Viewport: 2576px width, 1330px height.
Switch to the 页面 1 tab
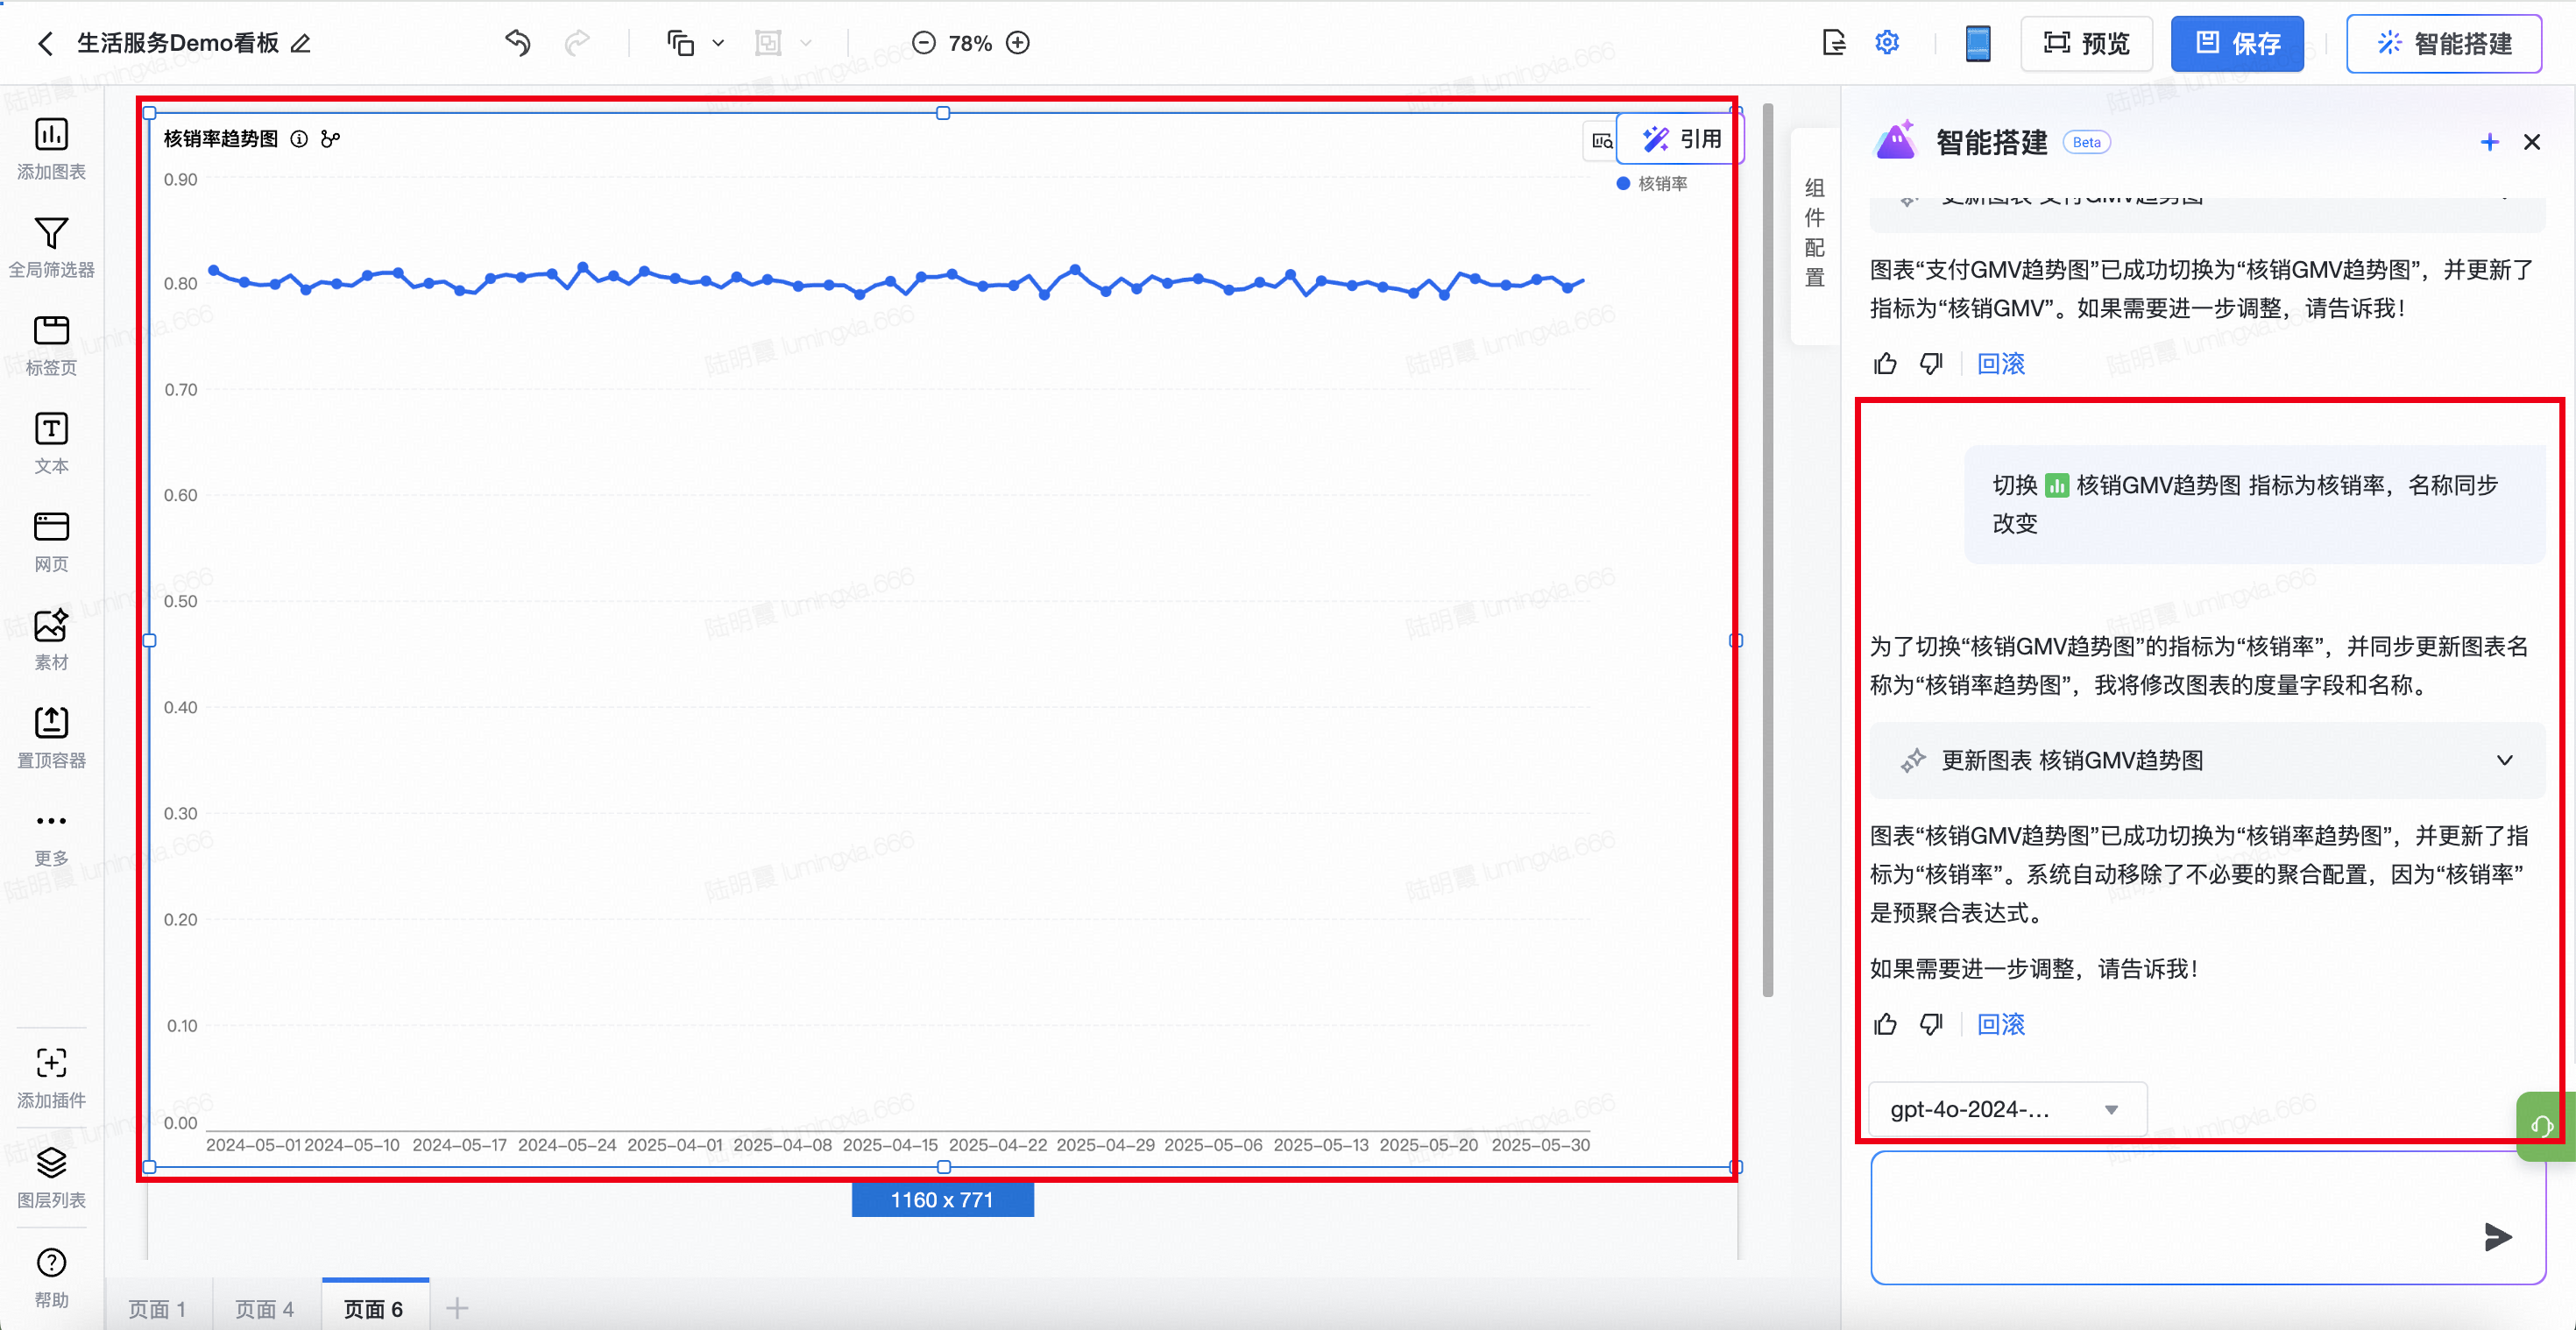point(157,1309)
